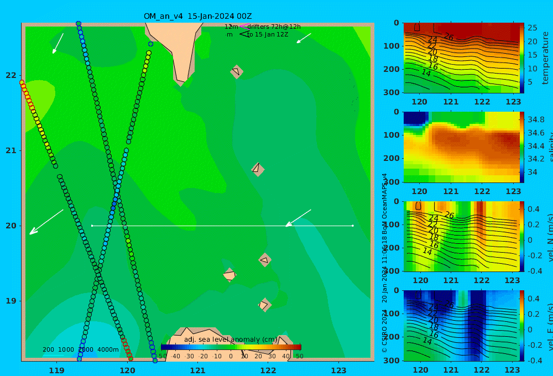Click the depth legend '200 1000 2000 4000m'

tap(81, 349)
